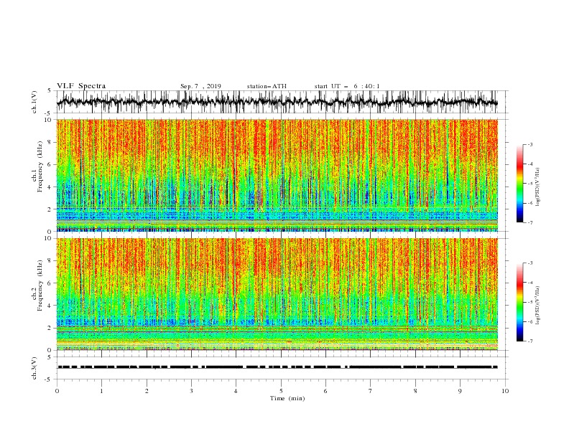Click the ch.2 frequency tick "6"
Image resolution: width=569 pixels, height=439 pixels.
[50, 283]
